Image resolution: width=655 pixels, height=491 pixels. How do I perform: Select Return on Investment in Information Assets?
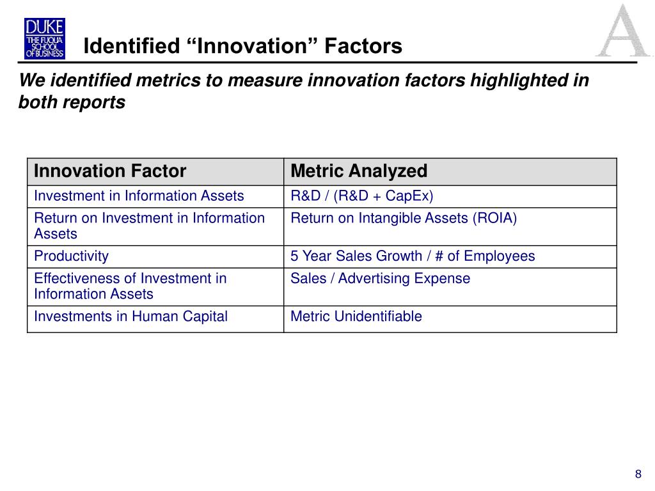coord(155,226)
